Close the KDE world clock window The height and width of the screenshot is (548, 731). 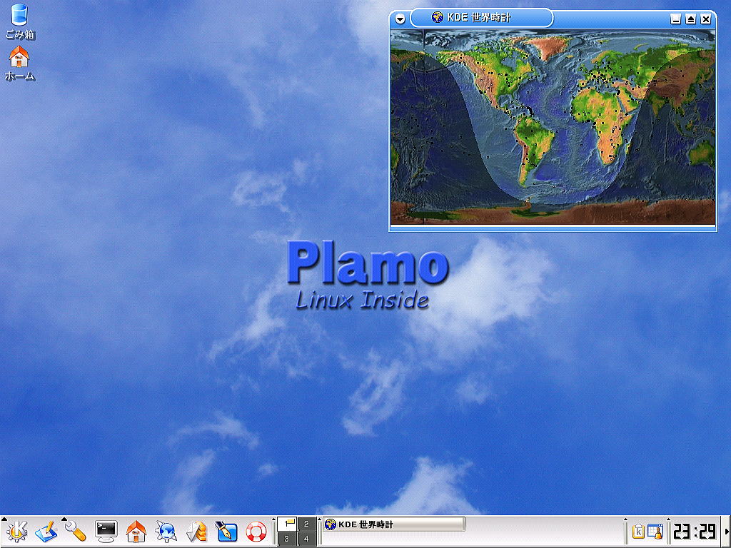(x=706, y=19)
